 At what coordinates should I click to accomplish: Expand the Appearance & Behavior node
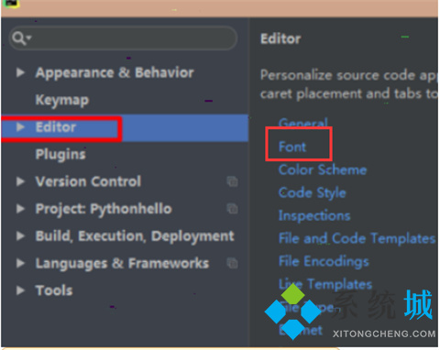pyautogui.click(x=20, y=72)
